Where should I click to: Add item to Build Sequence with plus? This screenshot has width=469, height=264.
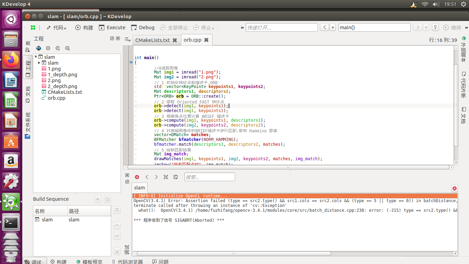click(x=98, y=199)
